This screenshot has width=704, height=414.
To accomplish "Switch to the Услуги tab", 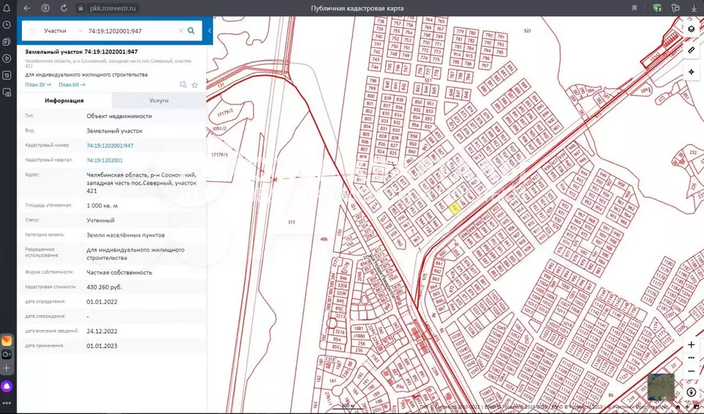I will coord(159,100).
